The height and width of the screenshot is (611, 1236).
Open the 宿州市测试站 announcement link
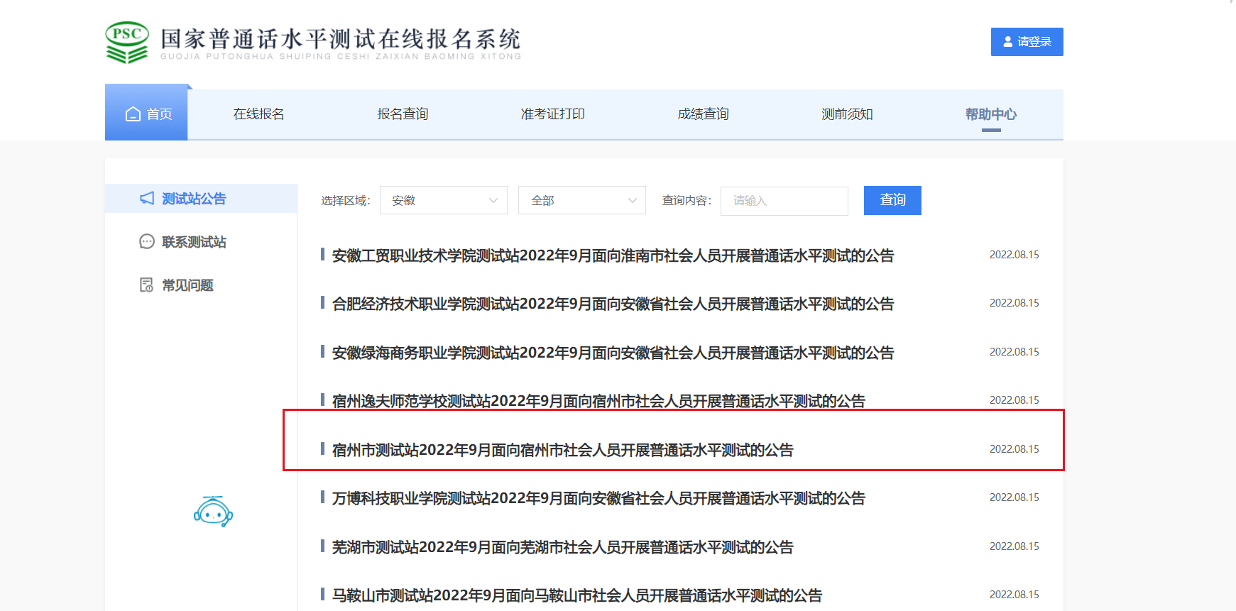pos(562,450)
